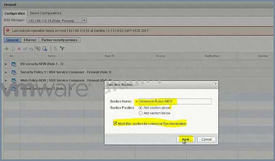Image resolution: width=275 pixels, height=161 pixels.
Task: Click the red X delete icon
Action: tap(19, 49)
